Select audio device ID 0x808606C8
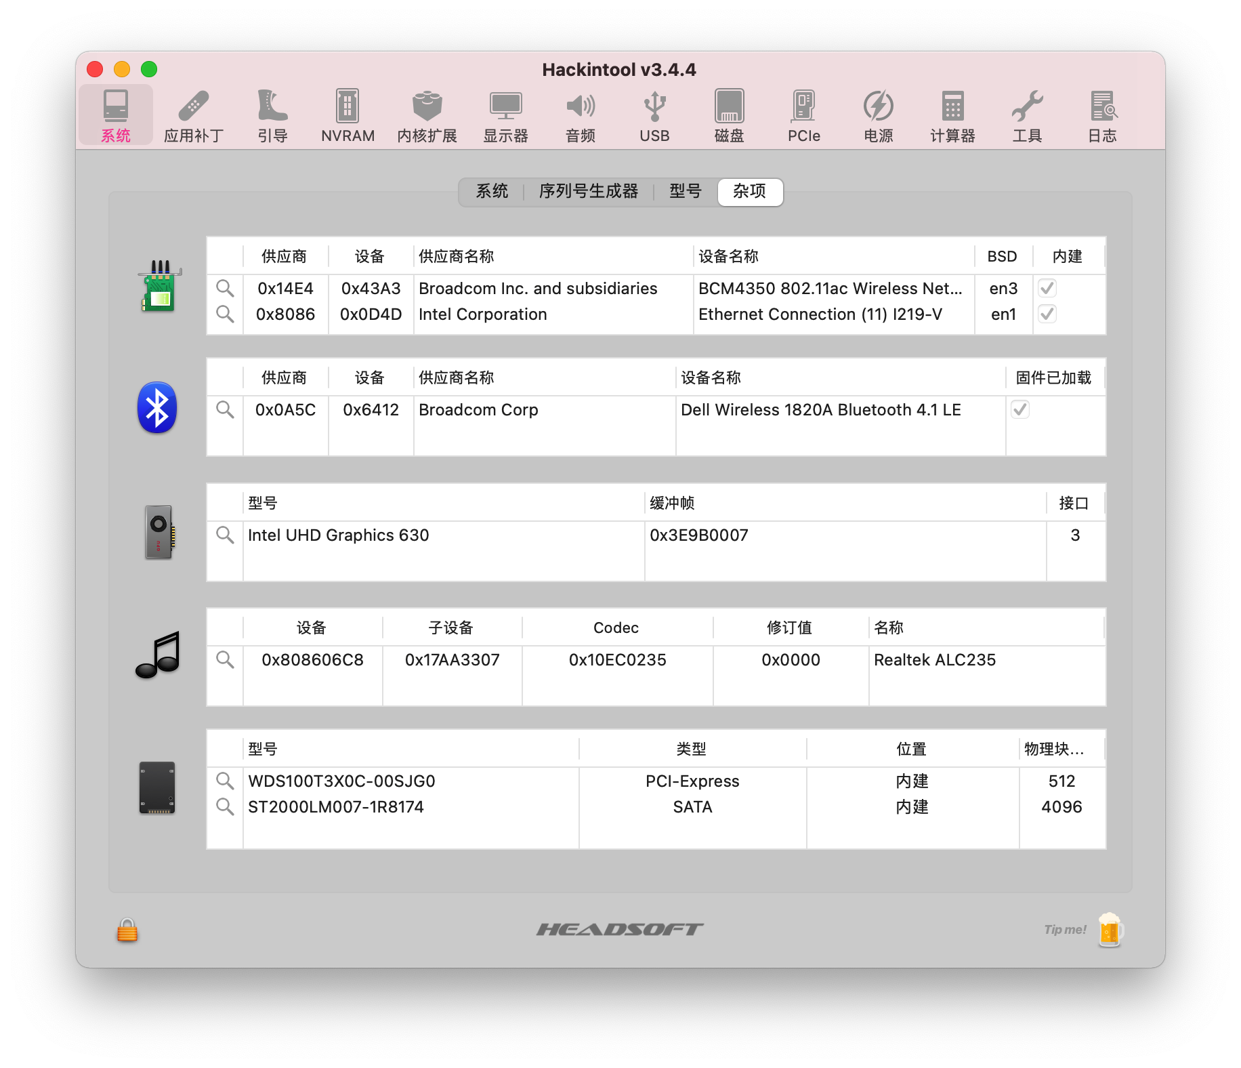Screen dimensions: 1241x1068 click(x=312, y=659)
